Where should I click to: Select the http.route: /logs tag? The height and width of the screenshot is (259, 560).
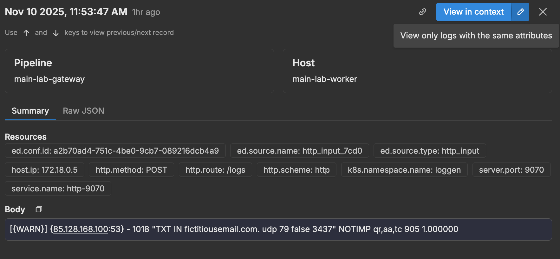coord(215,170)
